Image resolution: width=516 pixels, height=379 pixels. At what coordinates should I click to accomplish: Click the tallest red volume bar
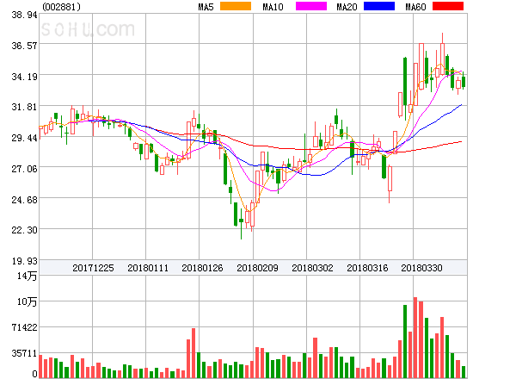[415, 338]
